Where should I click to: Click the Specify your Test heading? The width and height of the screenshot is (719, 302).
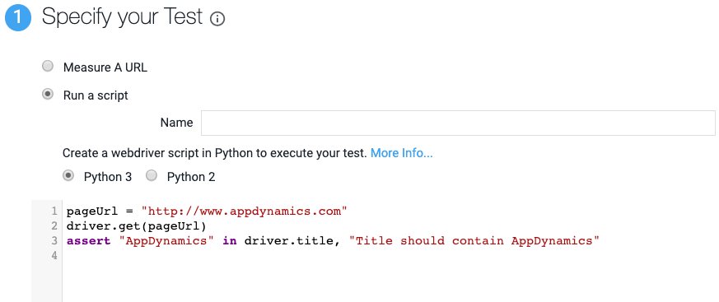click(123, 17)
